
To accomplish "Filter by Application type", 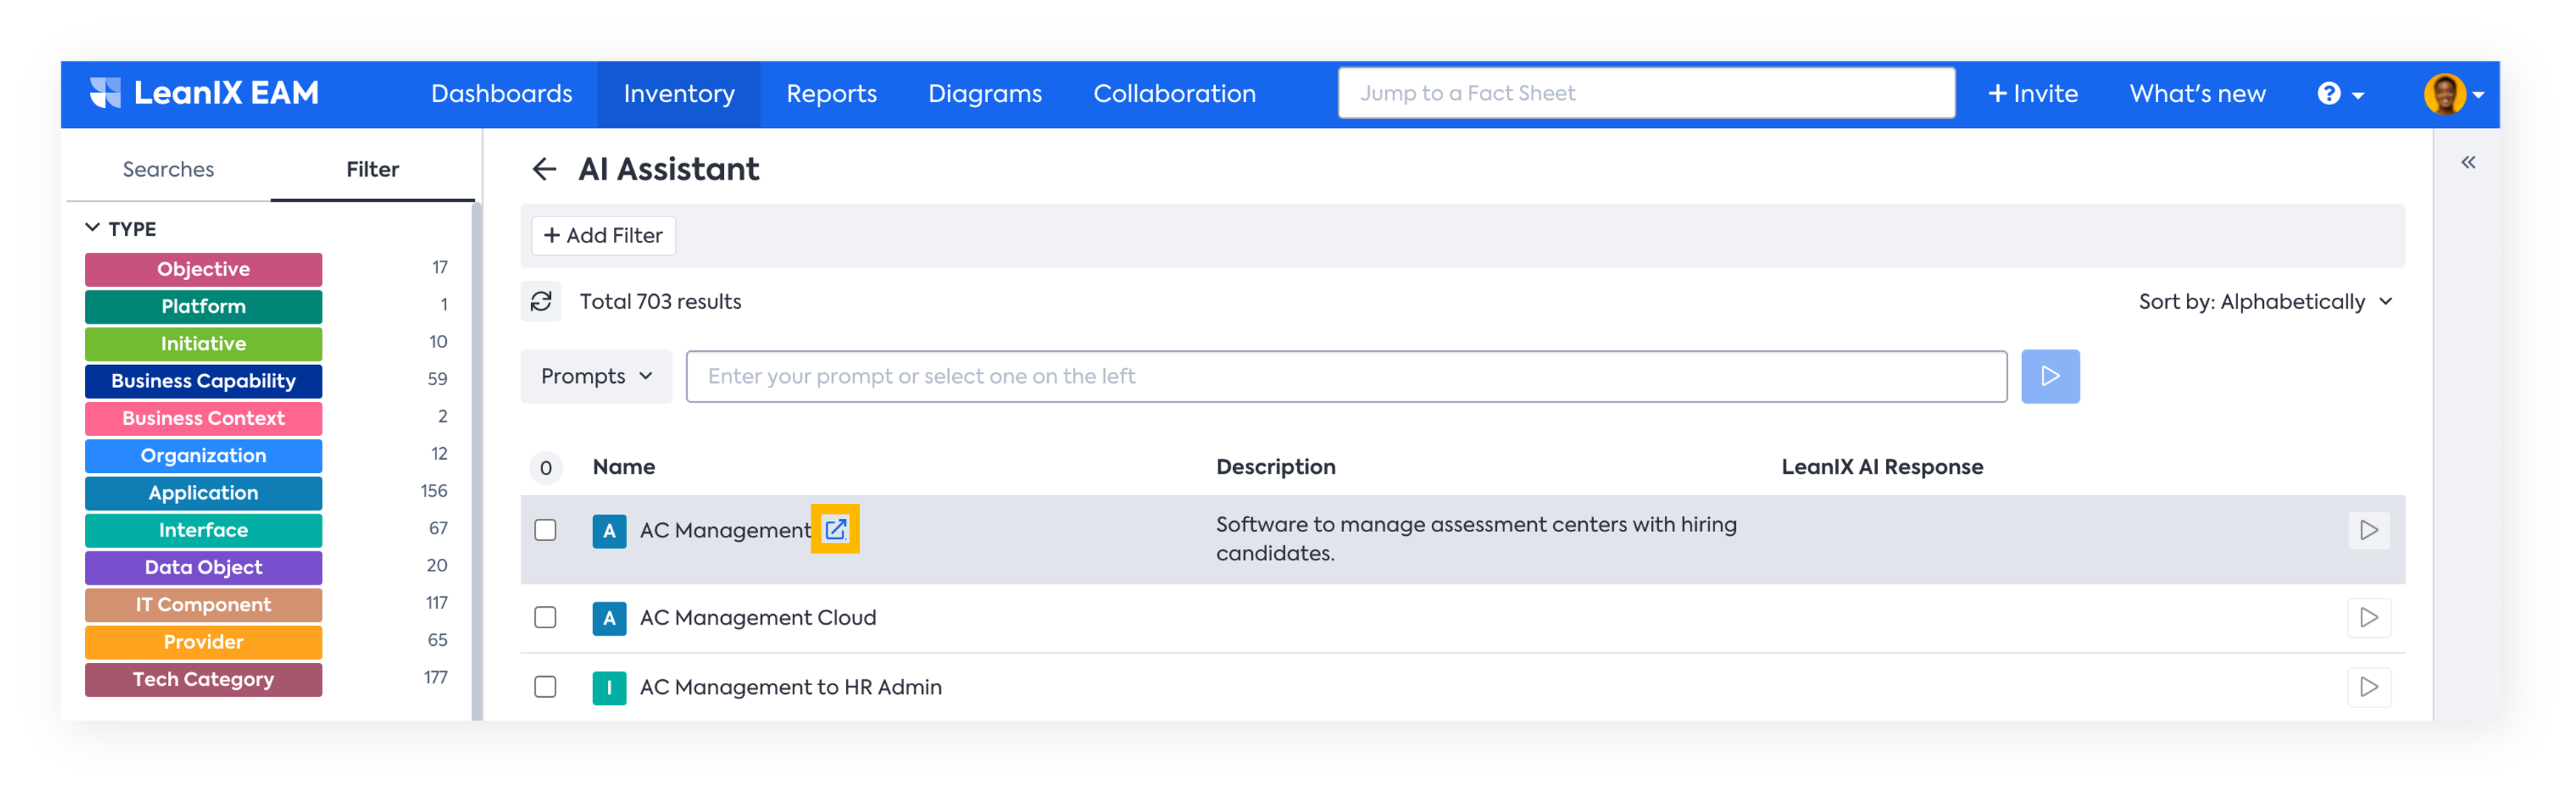I will [x=203, y=494].
